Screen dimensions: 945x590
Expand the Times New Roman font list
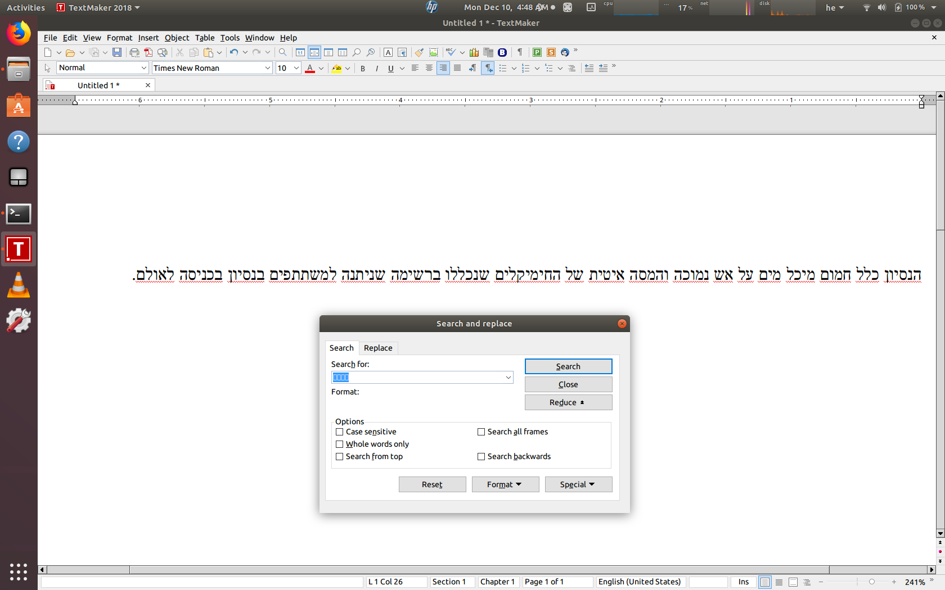(268, 68)
